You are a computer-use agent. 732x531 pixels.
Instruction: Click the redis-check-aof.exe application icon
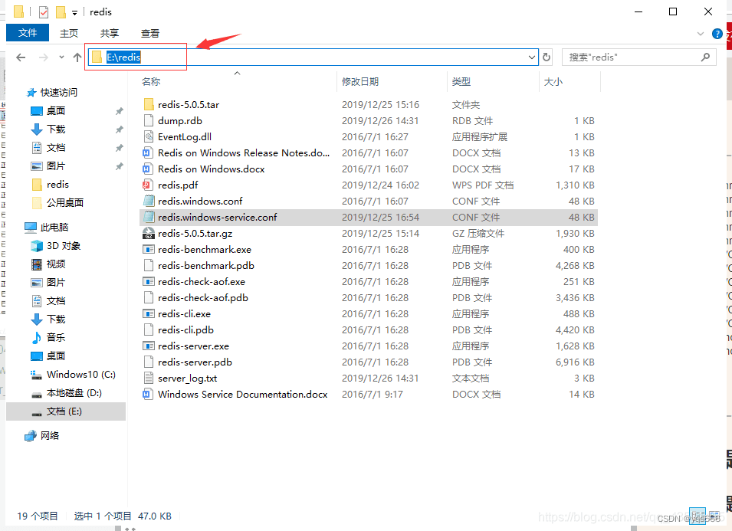[x=149, y=282]
